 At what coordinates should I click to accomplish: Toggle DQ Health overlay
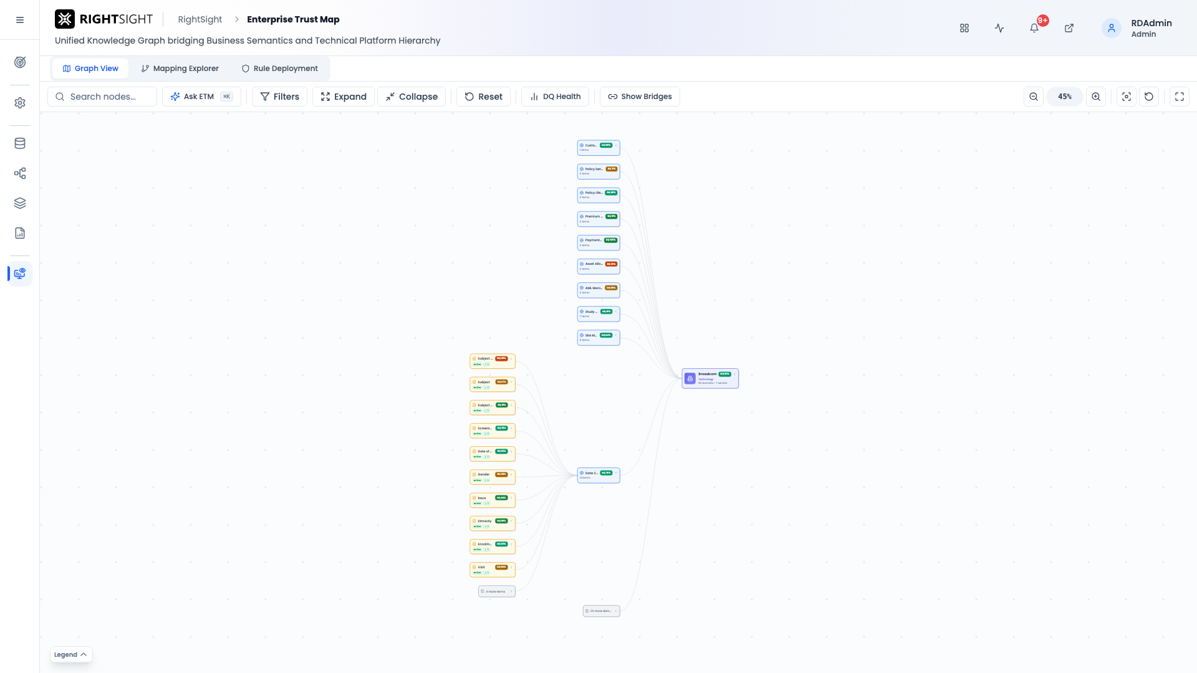click(555, 97)
